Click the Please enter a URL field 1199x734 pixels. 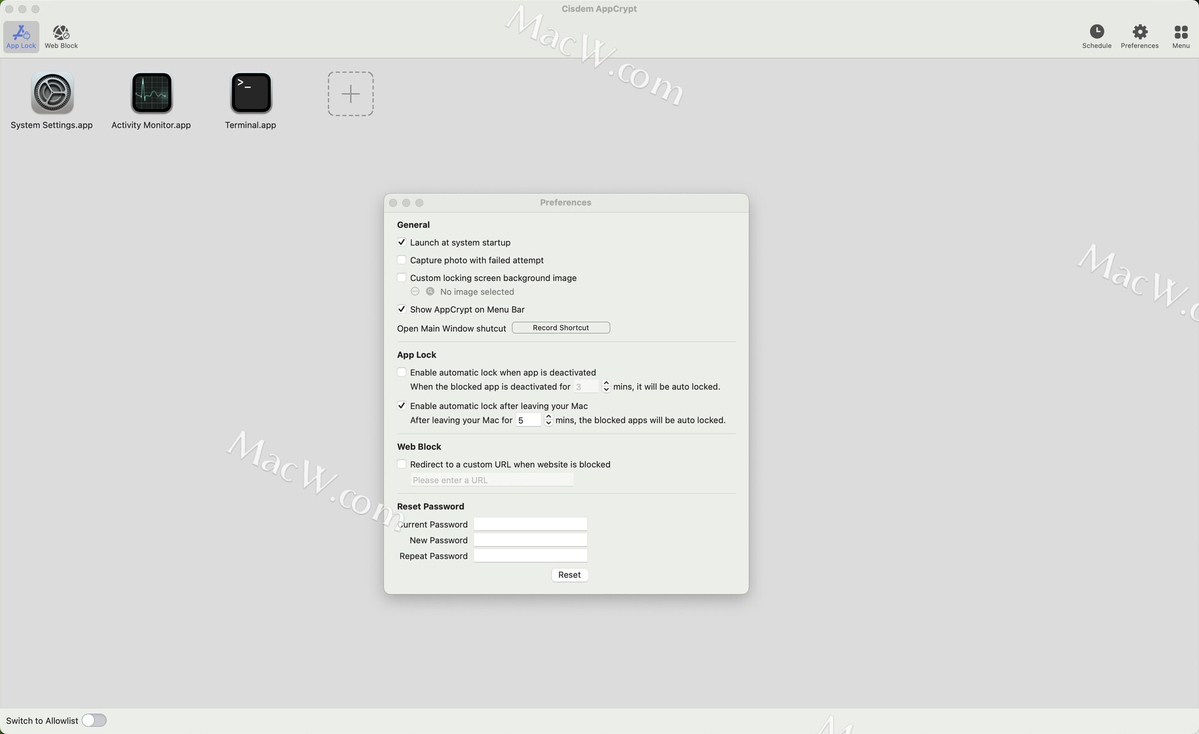click(492, 480)
